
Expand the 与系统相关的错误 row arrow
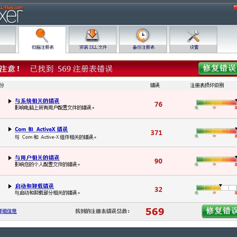click(x=10, y=101)
